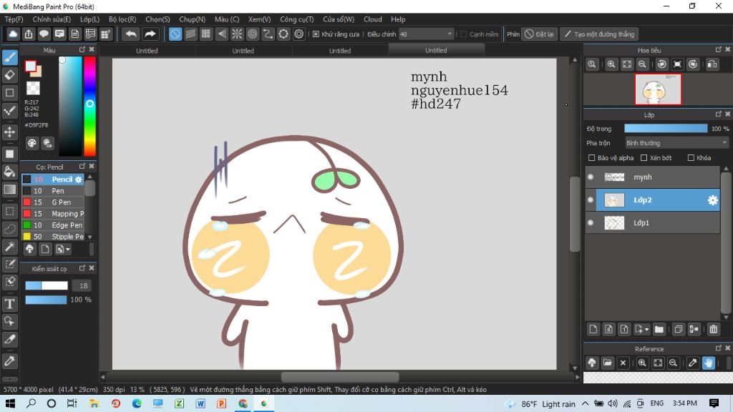This screenshot has width=733, height=412.
Task: Open the Bộ lọc(R) filter menu
Action: click(x=122, y=19)
